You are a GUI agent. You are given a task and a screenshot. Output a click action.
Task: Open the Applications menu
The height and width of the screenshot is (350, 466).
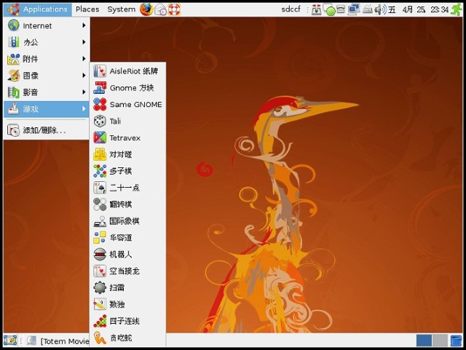[38, 9]
